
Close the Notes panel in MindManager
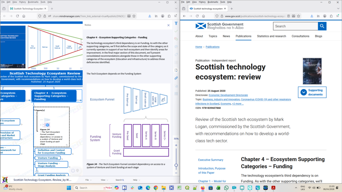coord(168,25)
